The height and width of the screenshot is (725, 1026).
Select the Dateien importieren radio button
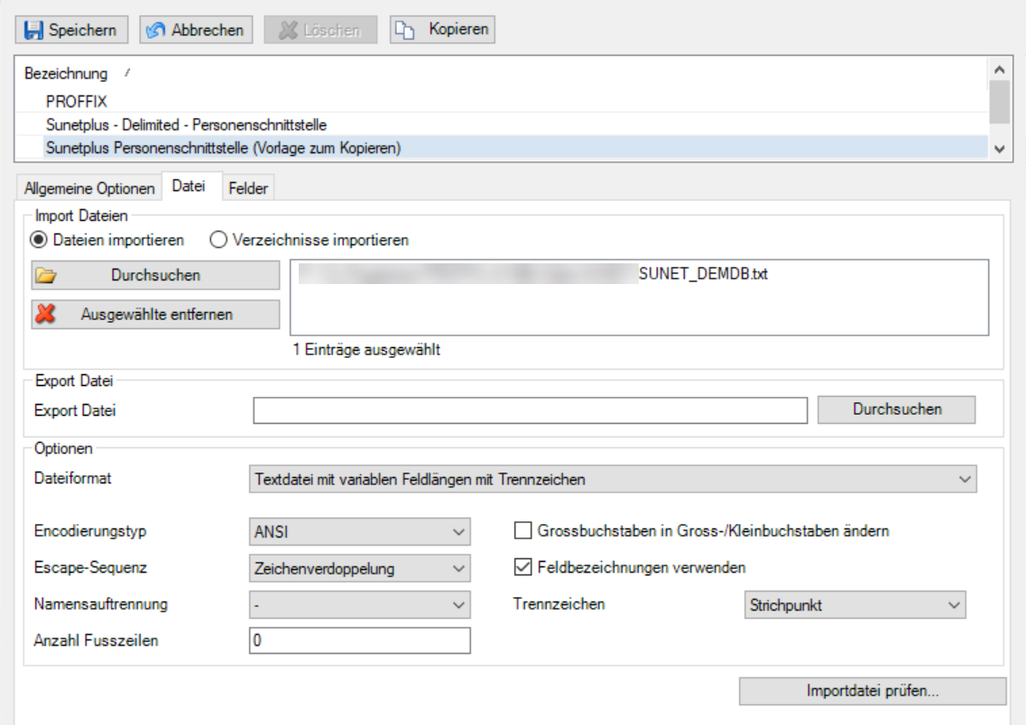pos(39,240)
